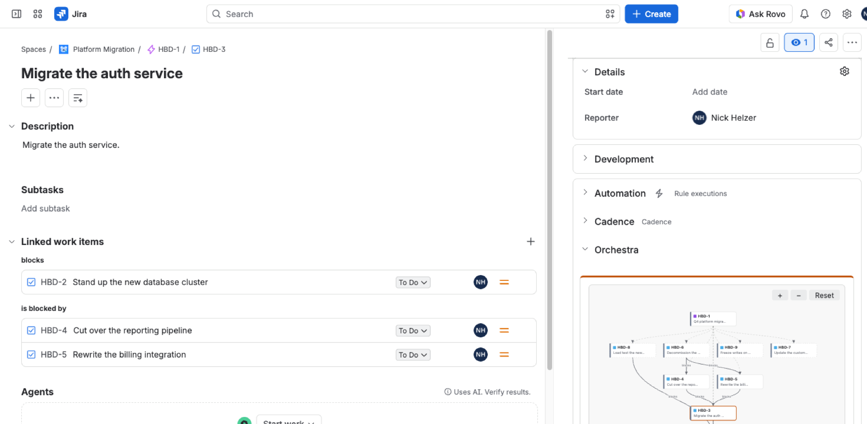This screenshot has height=424, width=867.
Task: Expand the Cadence section
Action: (585, 221)
